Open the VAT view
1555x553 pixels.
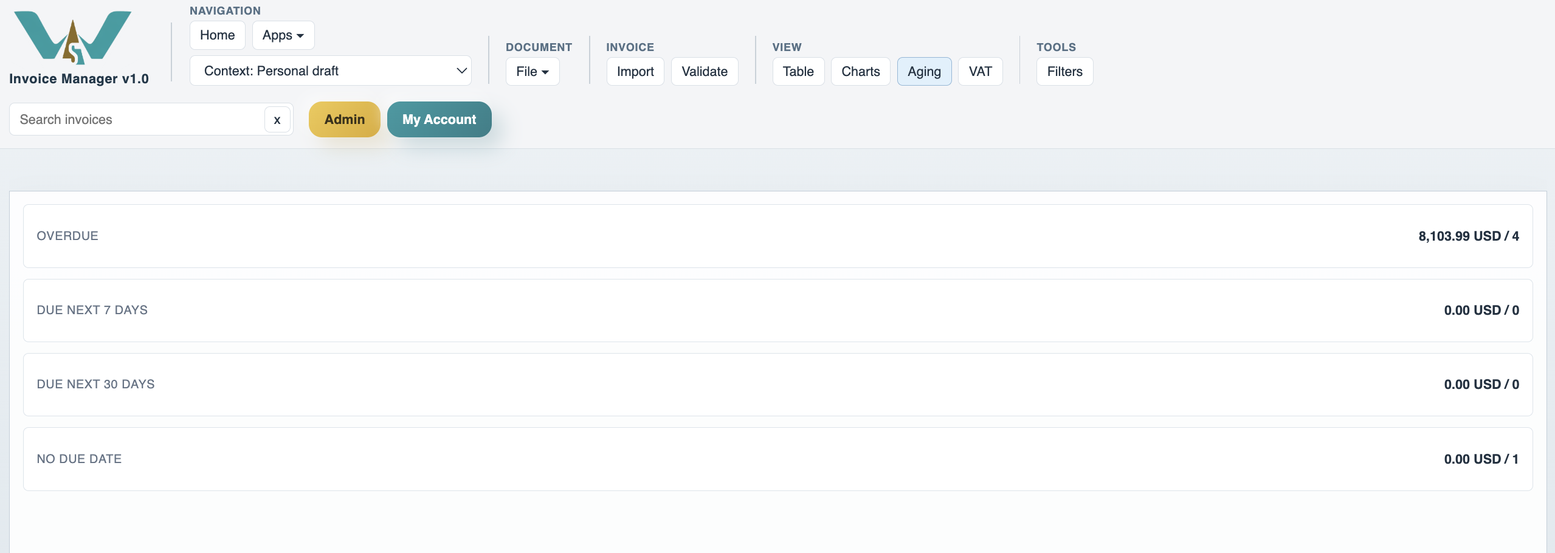[980, 72]
